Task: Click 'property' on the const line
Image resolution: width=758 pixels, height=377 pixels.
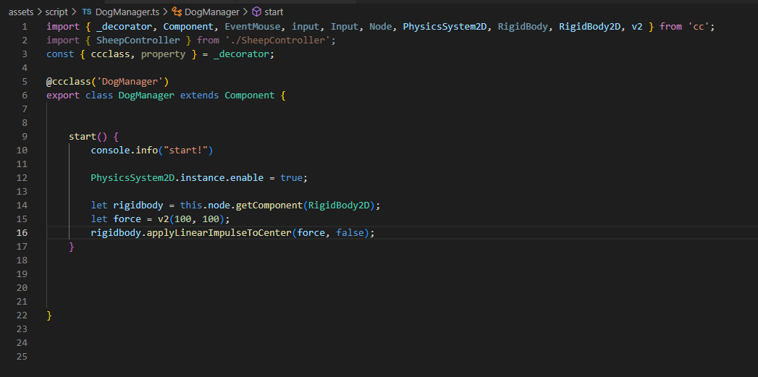Action: [164, 54]
